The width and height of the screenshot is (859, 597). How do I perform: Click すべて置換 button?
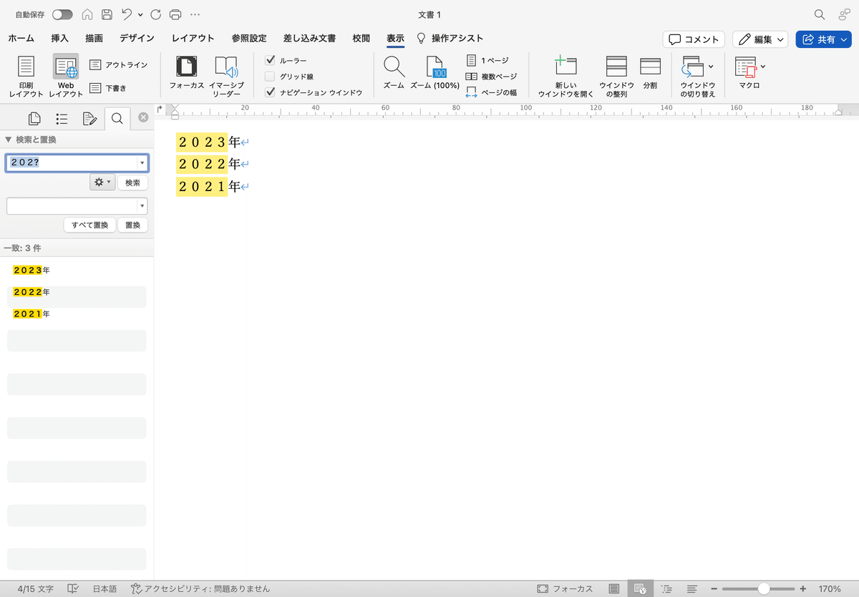89,225
